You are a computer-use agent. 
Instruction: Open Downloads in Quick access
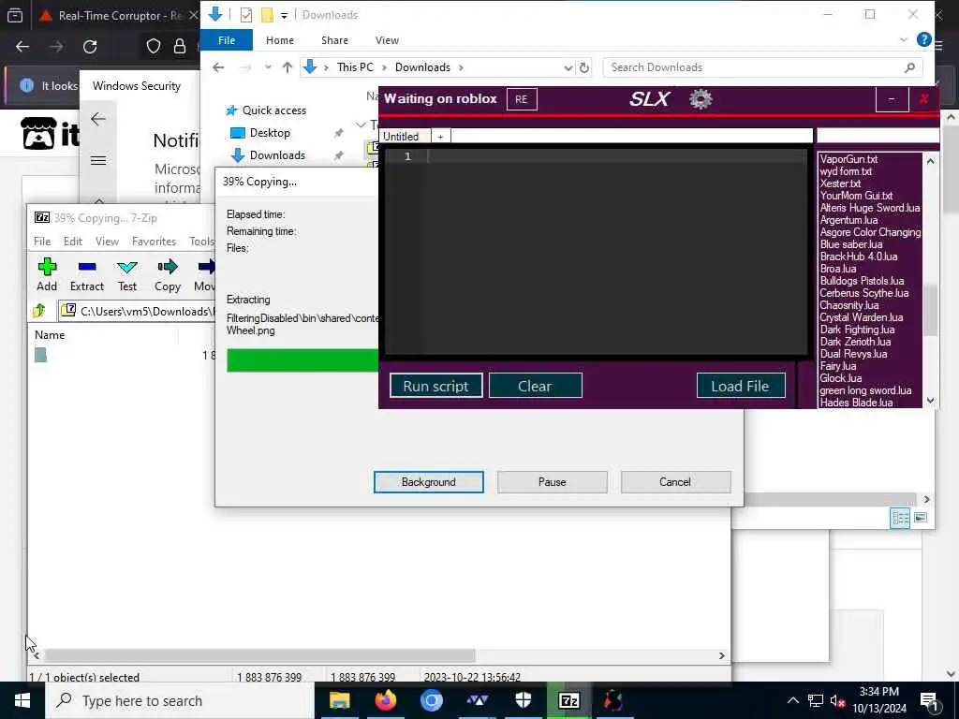277,155
